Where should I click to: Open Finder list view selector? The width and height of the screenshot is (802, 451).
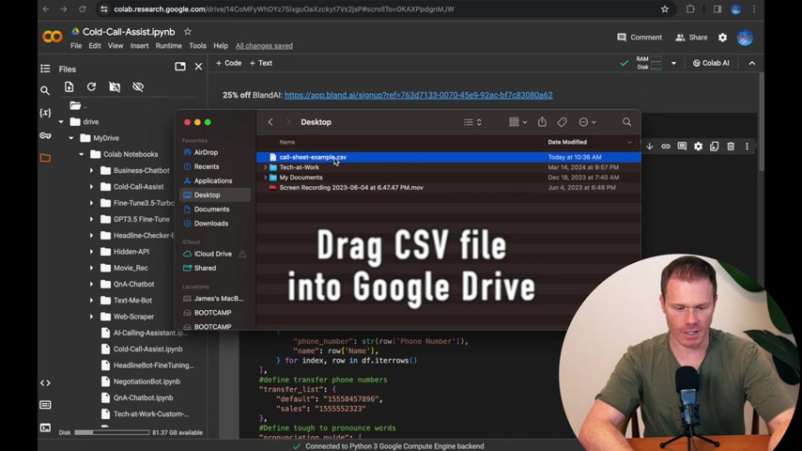coord(472,122)
